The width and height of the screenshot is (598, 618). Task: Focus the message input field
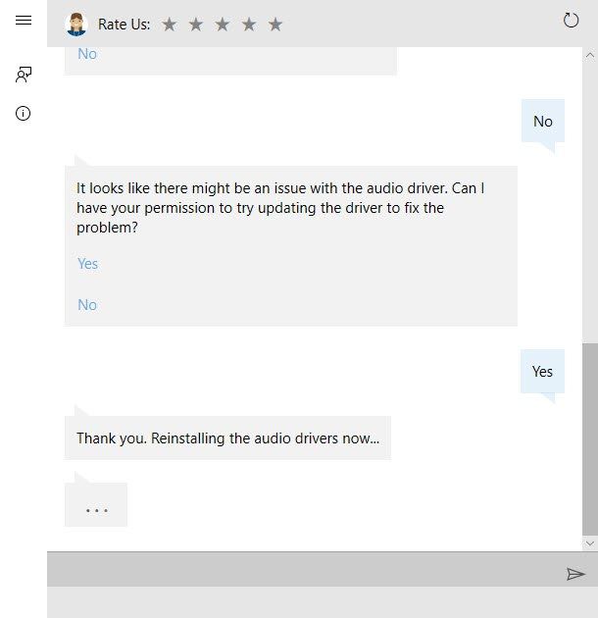[303, 570]
